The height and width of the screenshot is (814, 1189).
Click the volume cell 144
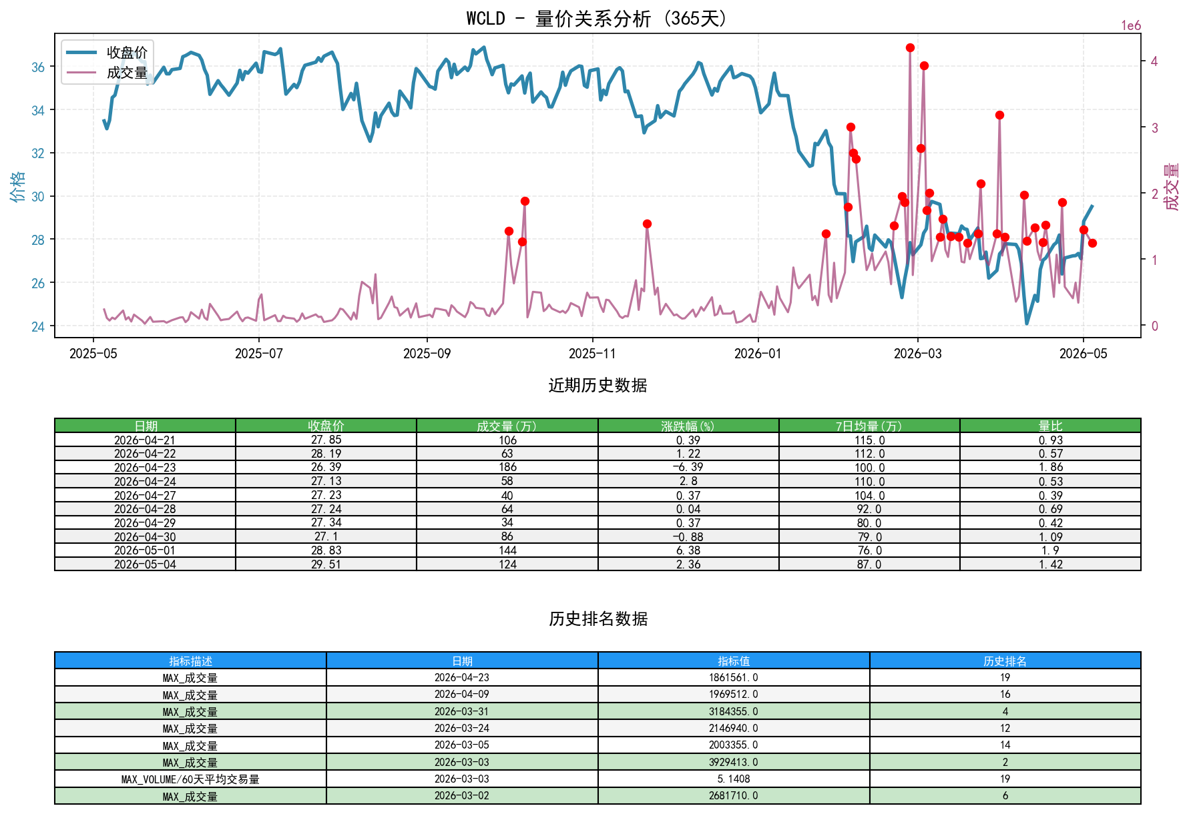click(x=507, y=550)
